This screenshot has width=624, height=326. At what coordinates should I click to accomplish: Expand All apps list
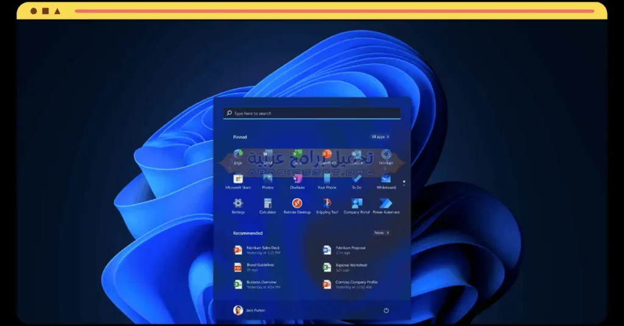(x=380, y=137)
